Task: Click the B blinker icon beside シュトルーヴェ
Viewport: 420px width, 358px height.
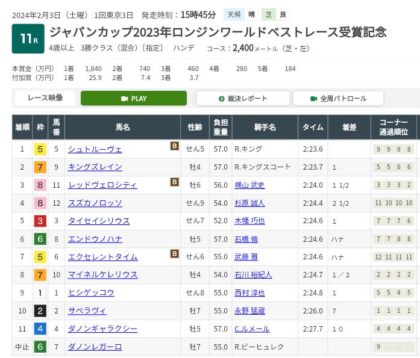Action: click(x=174, y=146)
